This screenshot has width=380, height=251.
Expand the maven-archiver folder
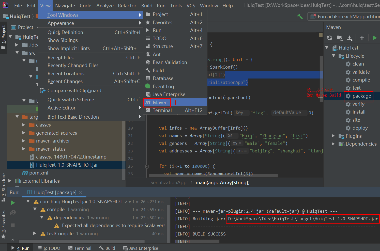tap(24, 141)
